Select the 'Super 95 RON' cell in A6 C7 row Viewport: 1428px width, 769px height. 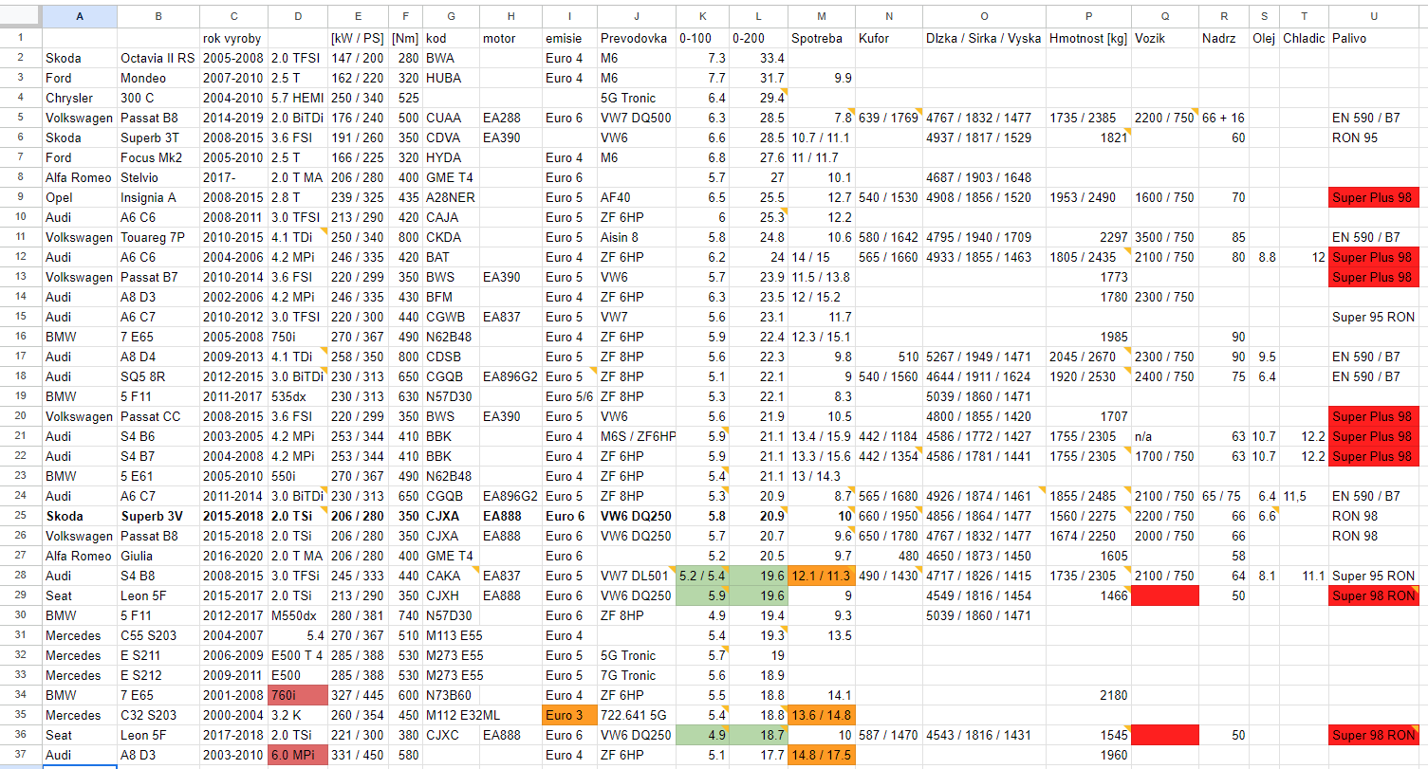1374,317
